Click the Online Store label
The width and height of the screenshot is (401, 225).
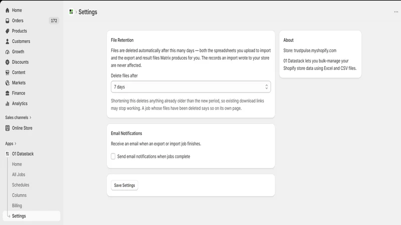tap(22, 128)
